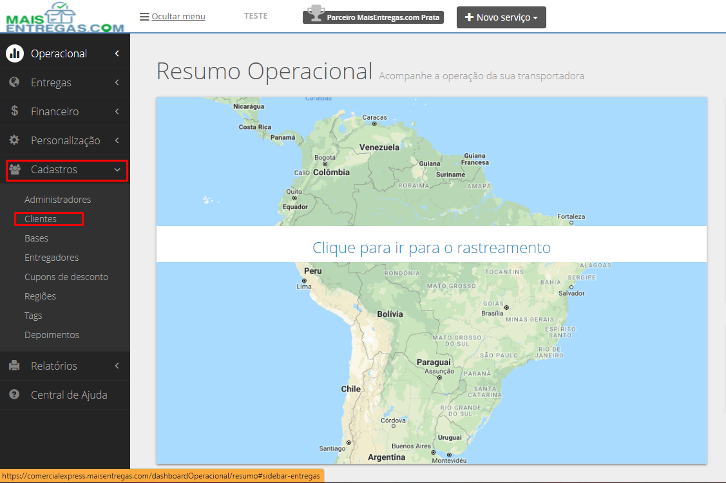This screenshot has width=726, height=483.
Task: Select Depoimentos submenu item
Action: [x=52, y=335]
